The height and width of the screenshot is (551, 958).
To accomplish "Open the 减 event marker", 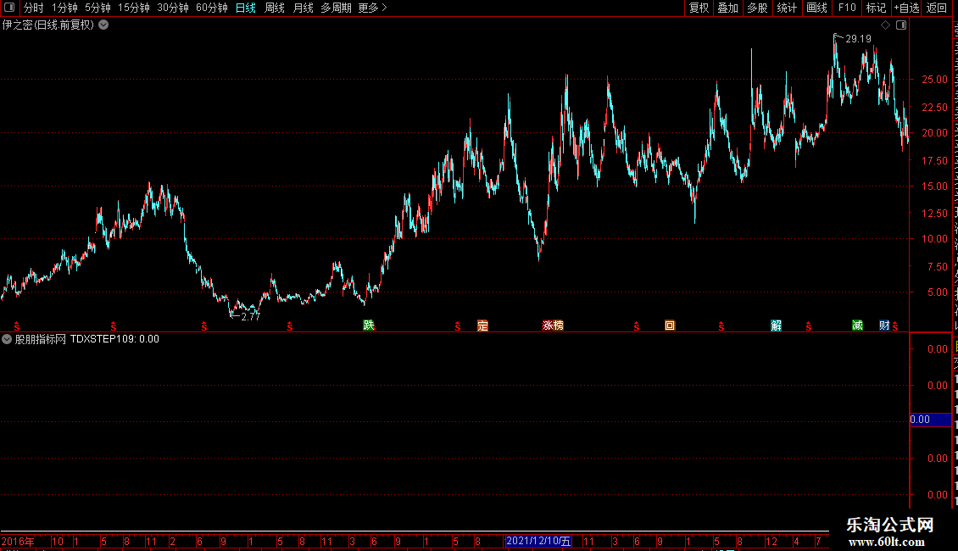I will pyautogui.click(x=857, y=326).
